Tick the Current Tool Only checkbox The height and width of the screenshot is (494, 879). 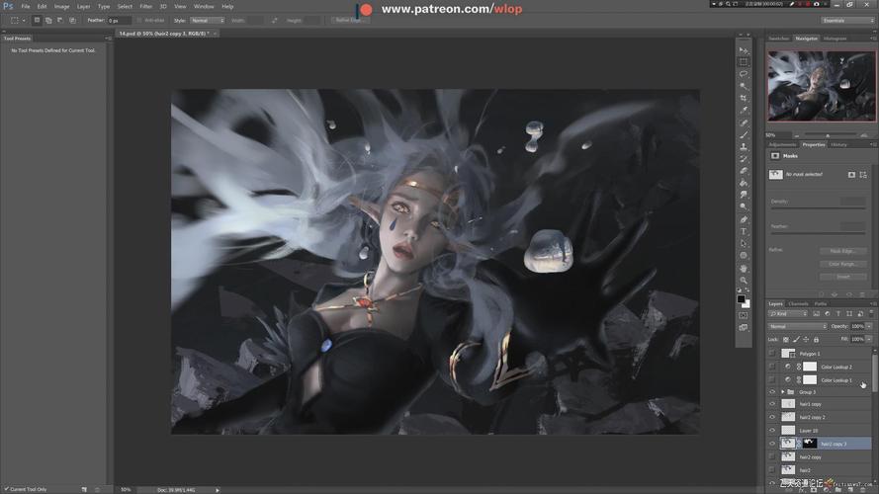(x=6, y=489)
